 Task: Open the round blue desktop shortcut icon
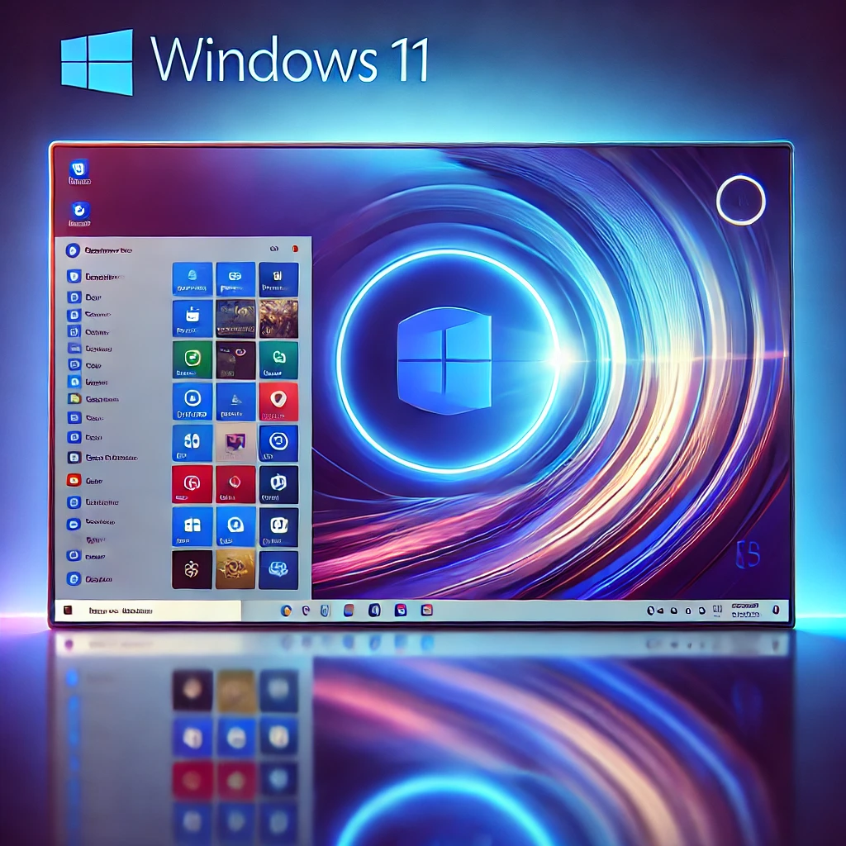coord(80,213)
